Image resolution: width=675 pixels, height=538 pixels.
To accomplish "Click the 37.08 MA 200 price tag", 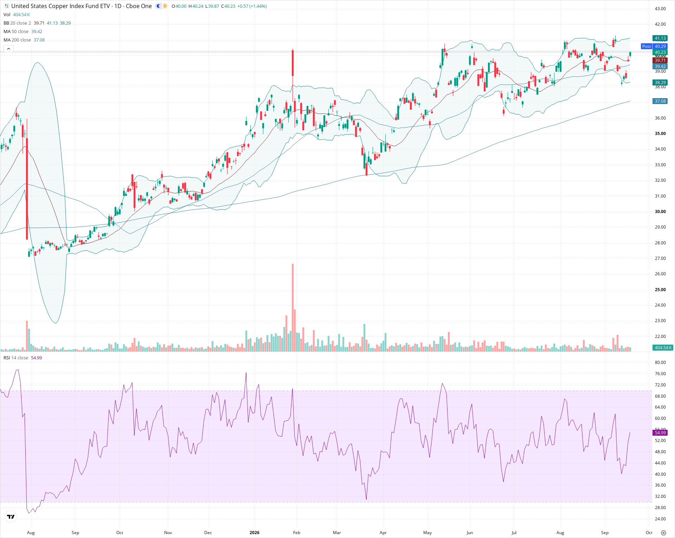I will pos(660,101).
